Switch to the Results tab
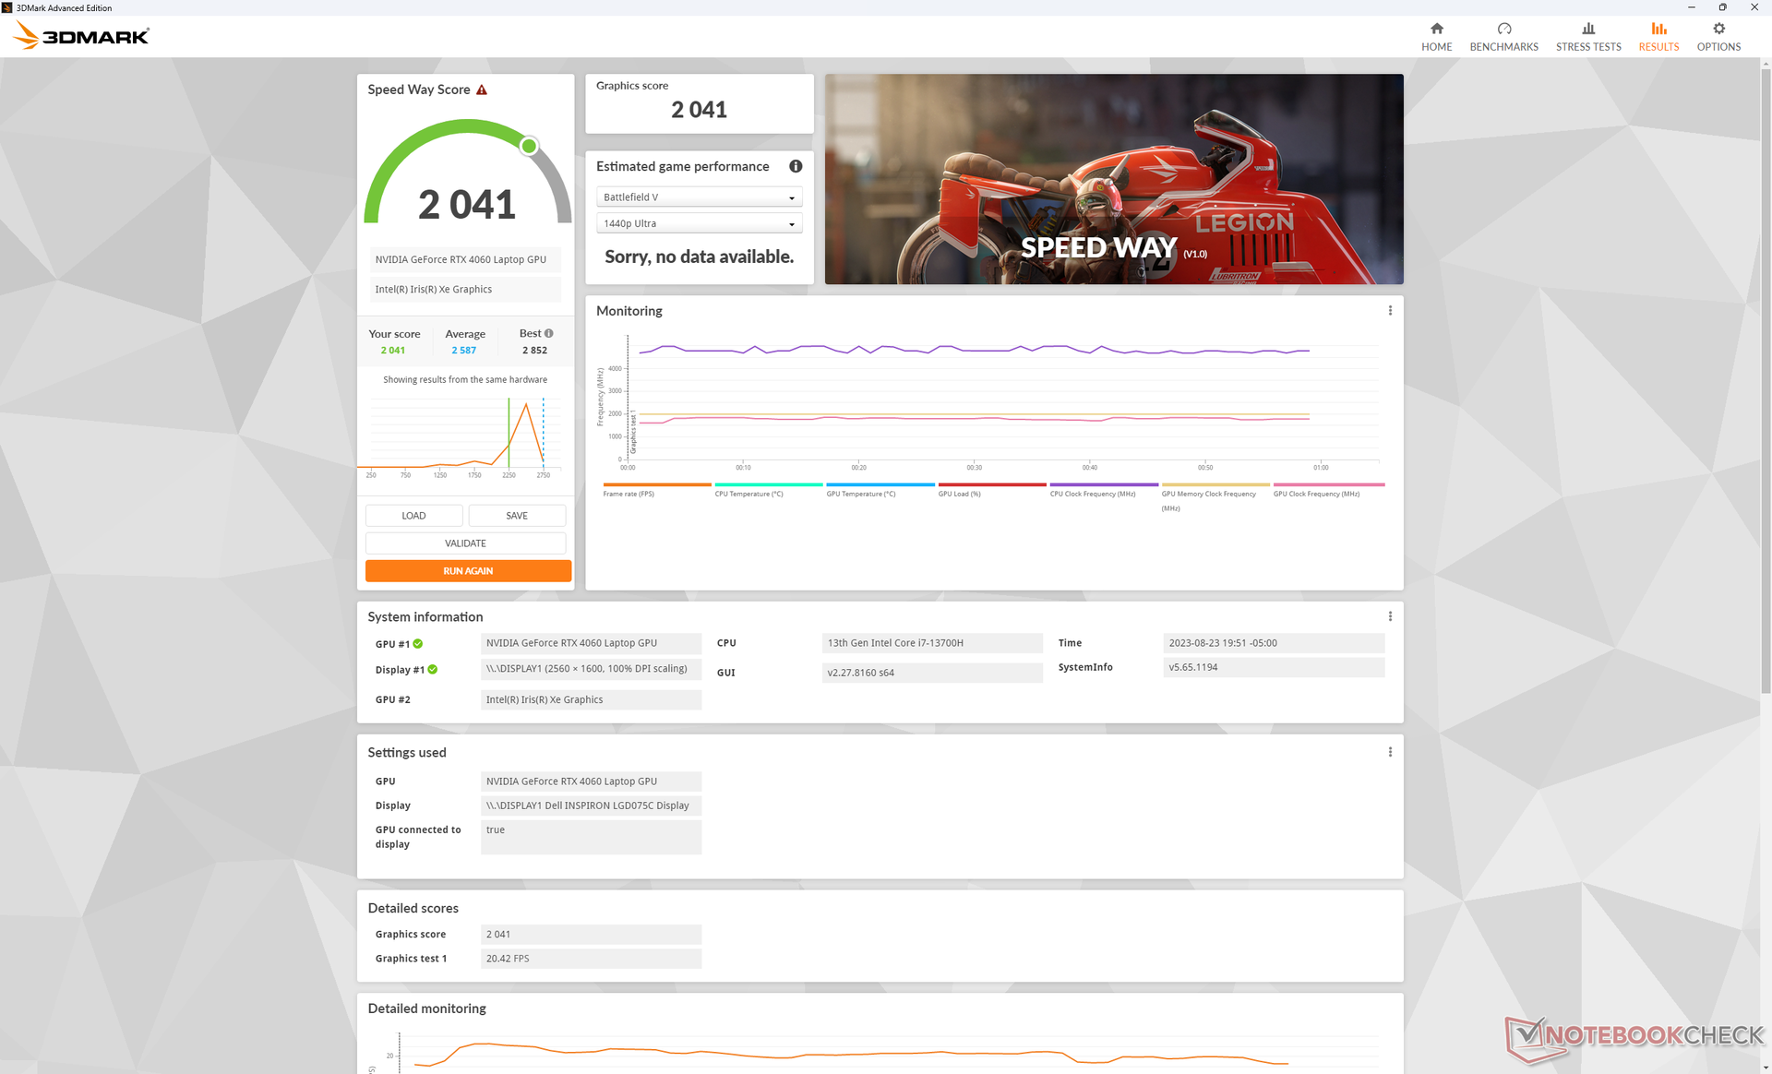Image resolution: width=1772 pixels, height=1074 pixels. coord(1658,37)
